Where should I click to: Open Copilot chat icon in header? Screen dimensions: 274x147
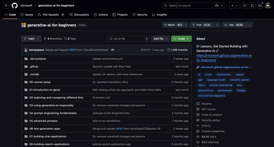pos(217,6)
